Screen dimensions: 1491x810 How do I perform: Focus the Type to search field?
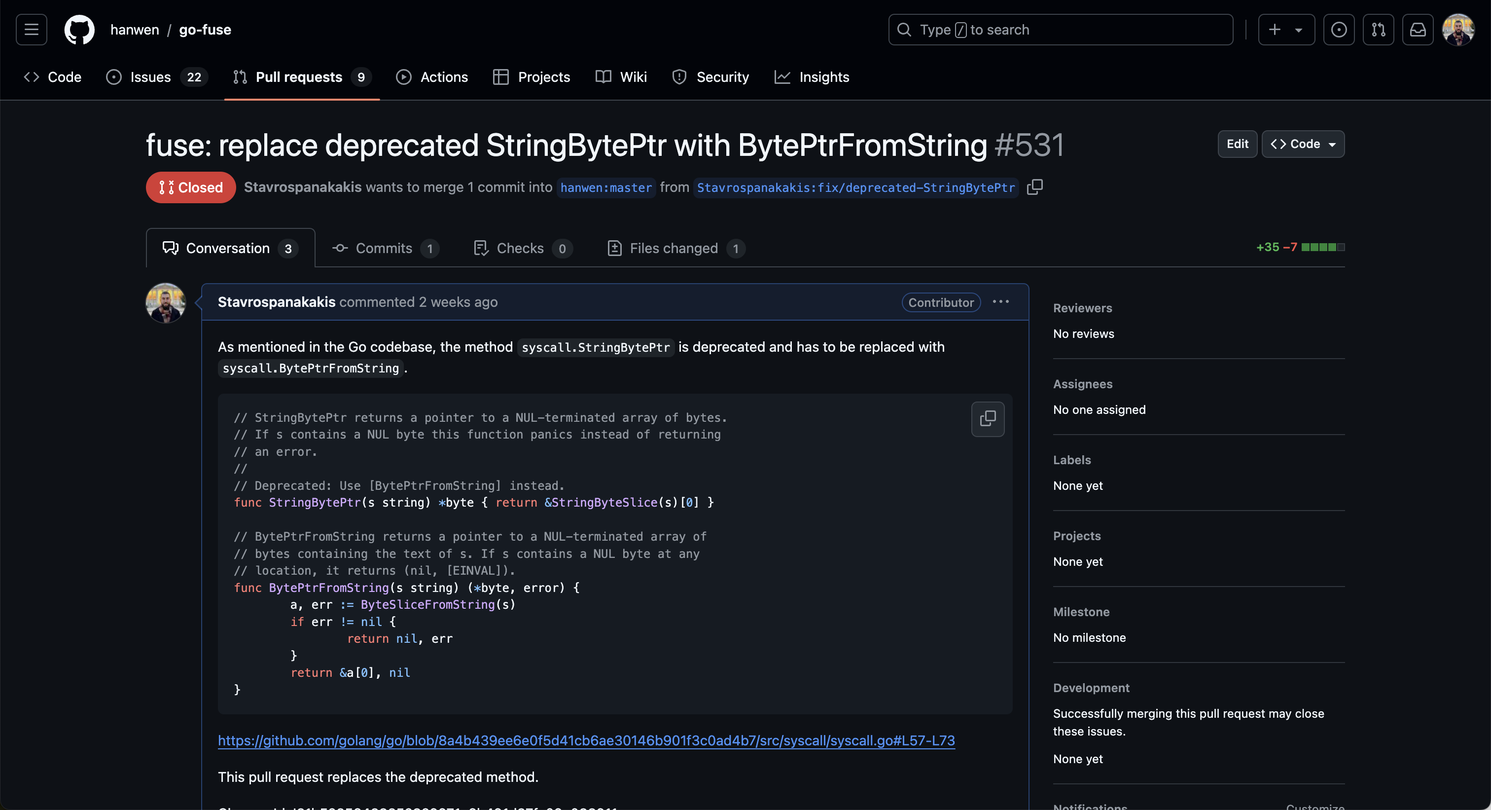[1061, 30]
